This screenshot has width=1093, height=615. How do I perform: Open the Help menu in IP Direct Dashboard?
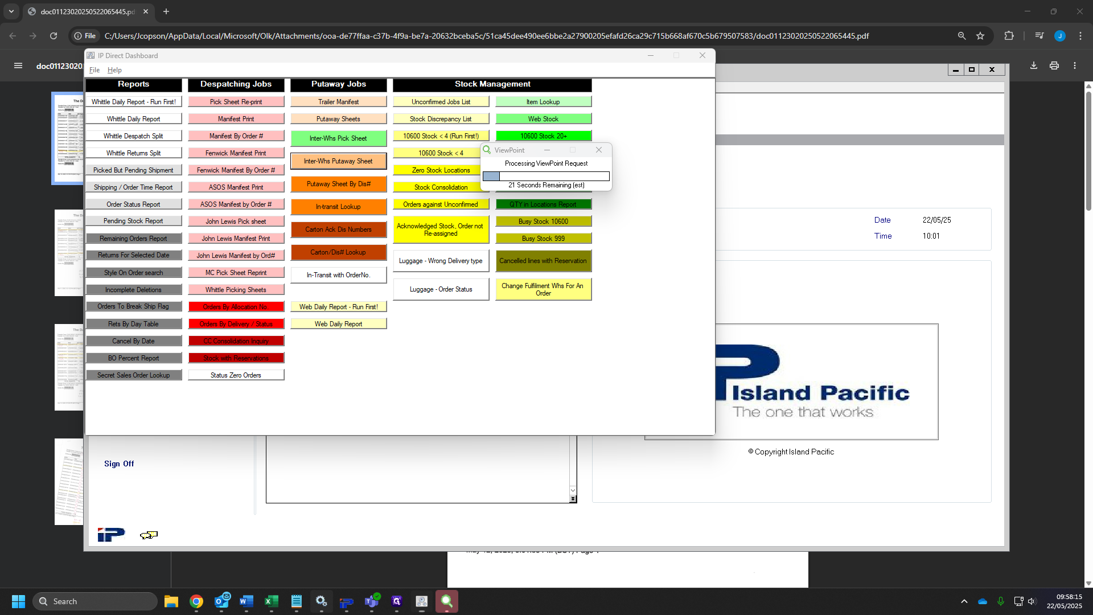click(114, 70)
